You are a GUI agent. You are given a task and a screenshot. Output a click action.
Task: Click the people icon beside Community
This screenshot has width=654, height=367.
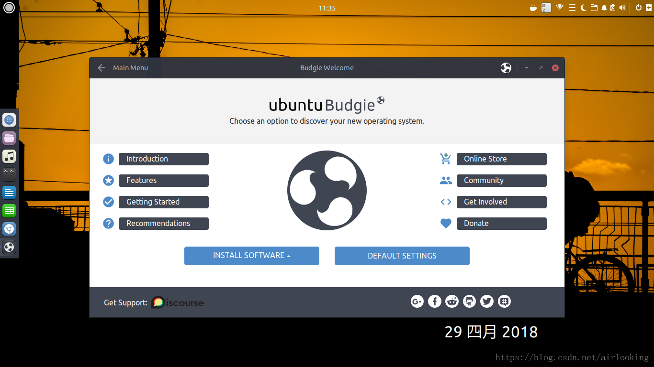point(446,181)
